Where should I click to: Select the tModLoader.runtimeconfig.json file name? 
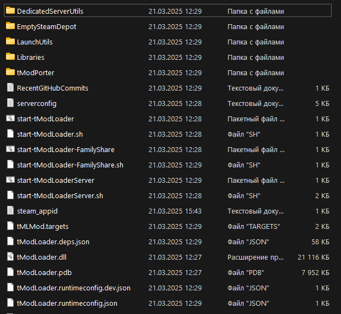coord(67,303)
